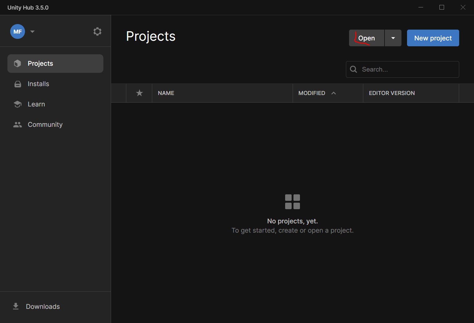474x323 pixels.
Task: Create a New project
Action: pyautogui.click(x=433, y=38)
